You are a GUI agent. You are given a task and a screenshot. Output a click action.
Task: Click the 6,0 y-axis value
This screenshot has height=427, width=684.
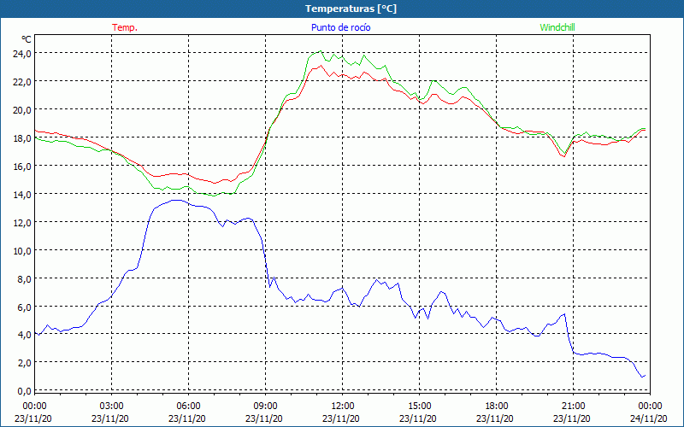click(x=25, y=307)
